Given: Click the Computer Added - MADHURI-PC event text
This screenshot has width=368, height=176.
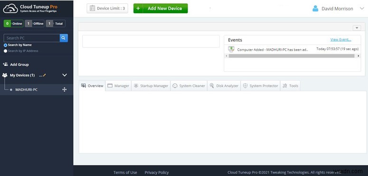Looking at the screenshot, I should tap(273, 50).
